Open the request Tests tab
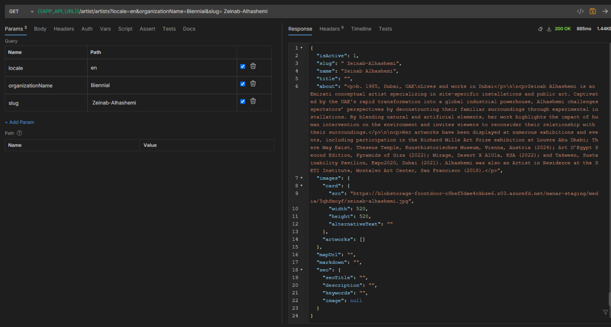611x327 pixels. (x=169, y=29)
